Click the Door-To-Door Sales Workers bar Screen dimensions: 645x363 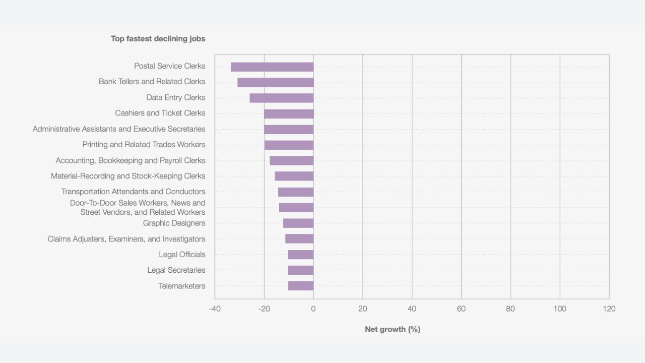coord(296,208)
